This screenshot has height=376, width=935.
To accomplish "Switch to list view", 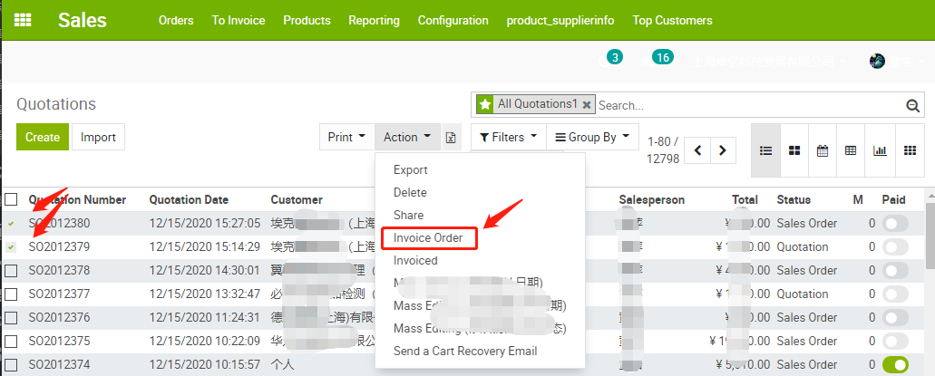I will [765, 150].
